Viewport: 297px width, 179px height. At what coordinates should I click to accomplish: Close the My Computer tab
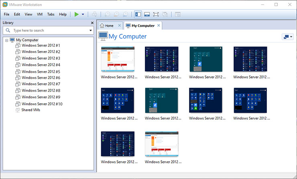pyautogui.click(x=159, y=26)
